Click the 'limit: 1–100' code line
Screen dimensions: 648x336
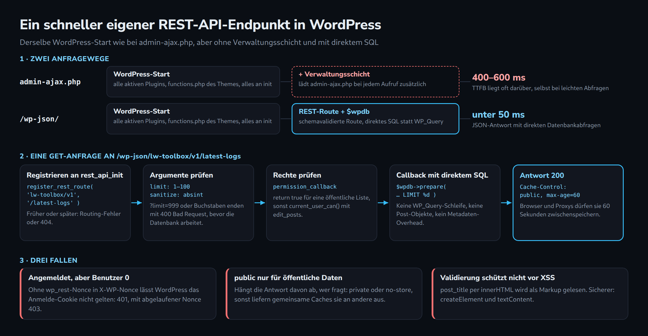(170, 187)
